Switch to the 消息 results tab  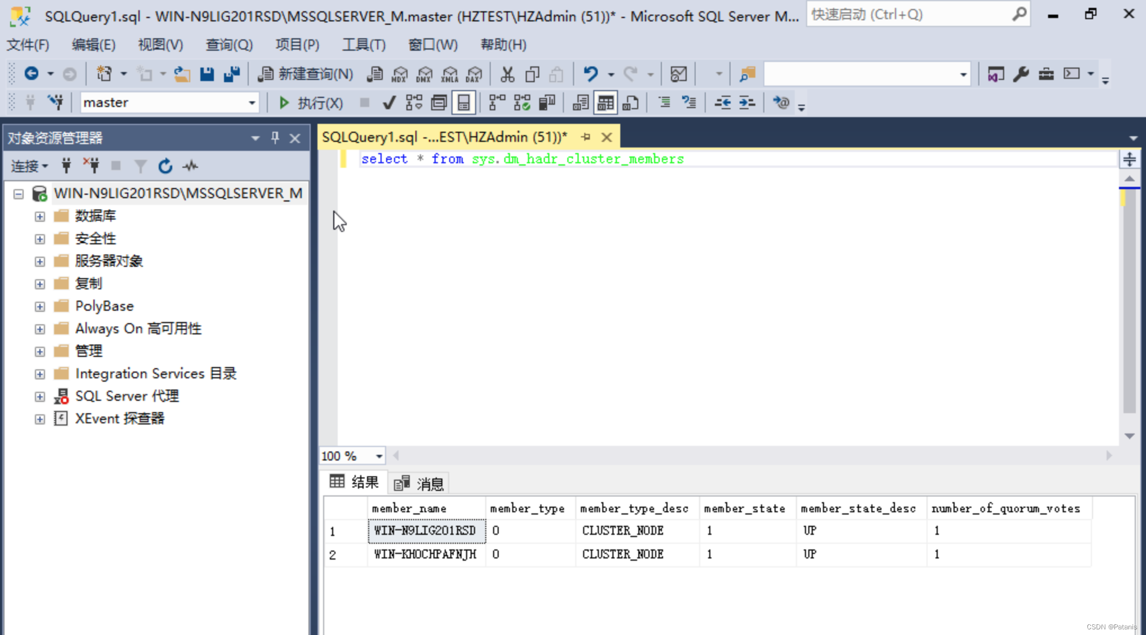pyautogui.click(x=419, y=483)
